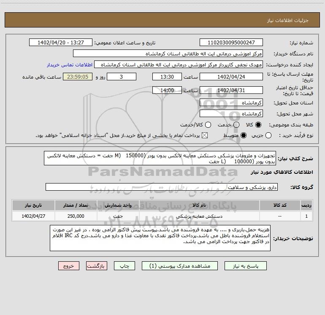
Task: Click the نام کالا column header
Action: click(x=199, y=205)
